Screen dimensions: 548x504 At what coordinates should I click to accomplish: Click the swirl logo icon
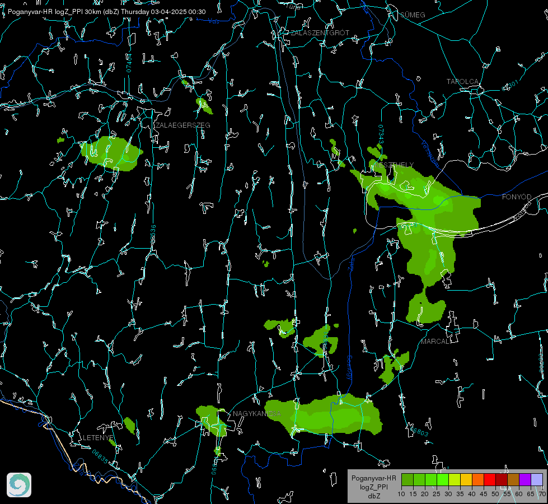click(x=19, y=485)
